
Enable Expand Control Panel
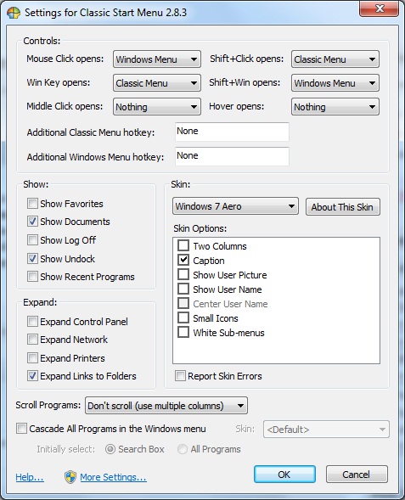(32, 322)
